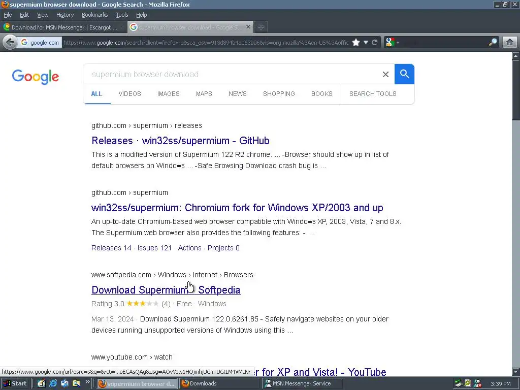Open the Google search engine selector

pos(393,43)
